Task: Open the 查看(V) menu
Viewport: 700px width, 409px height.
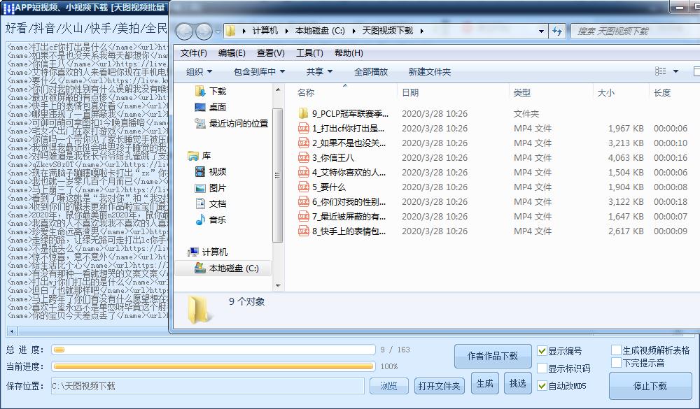Action: point(270,53)
